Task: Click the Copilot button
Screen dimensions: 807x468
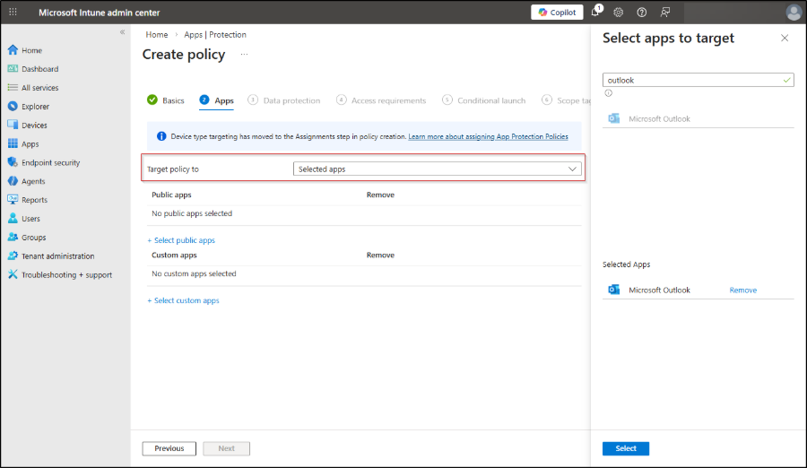Action: click(557, 13)
